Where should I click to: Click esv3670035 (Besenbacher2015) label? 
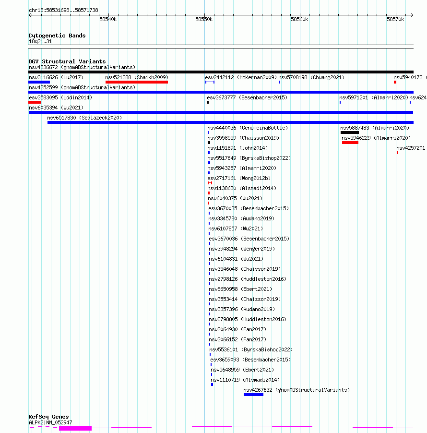tap(249, 208)
